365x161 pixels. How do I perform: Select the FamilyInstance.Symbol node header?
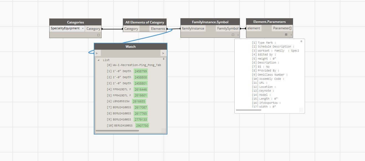click(x=210, y=22)
